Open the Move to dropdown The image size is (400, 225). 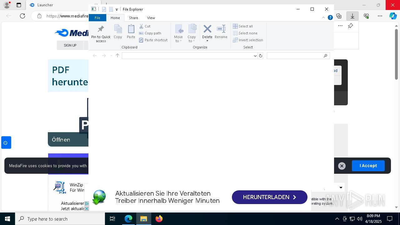pyautogui.click(x=178, y=33)
